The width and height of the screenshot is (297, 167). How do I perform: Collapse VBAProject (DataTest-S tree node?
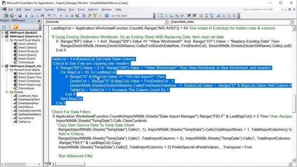click(2, 36)
